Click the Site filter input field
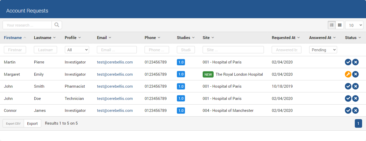The width and height of the screenshot is (366, 141). 233,50
